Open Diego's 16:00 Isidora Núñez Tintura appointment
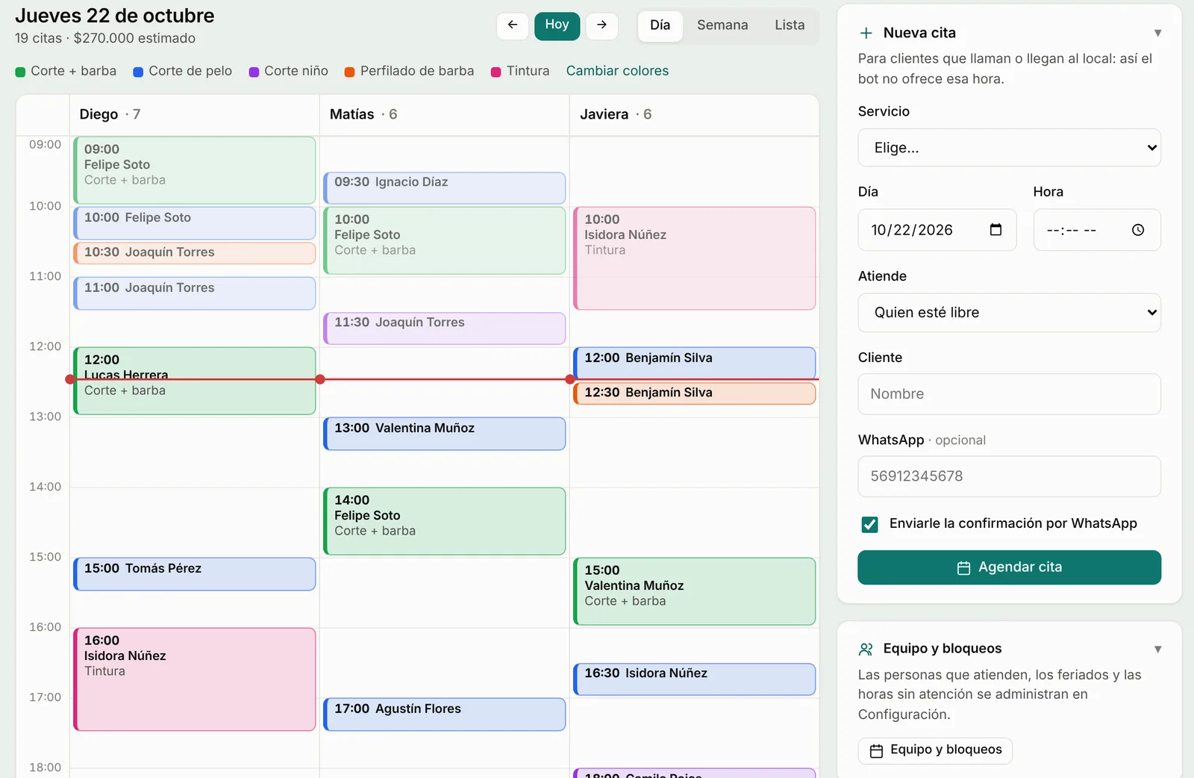The width and height of the screenshot is (1194, 778). click(x=194, y=679)
